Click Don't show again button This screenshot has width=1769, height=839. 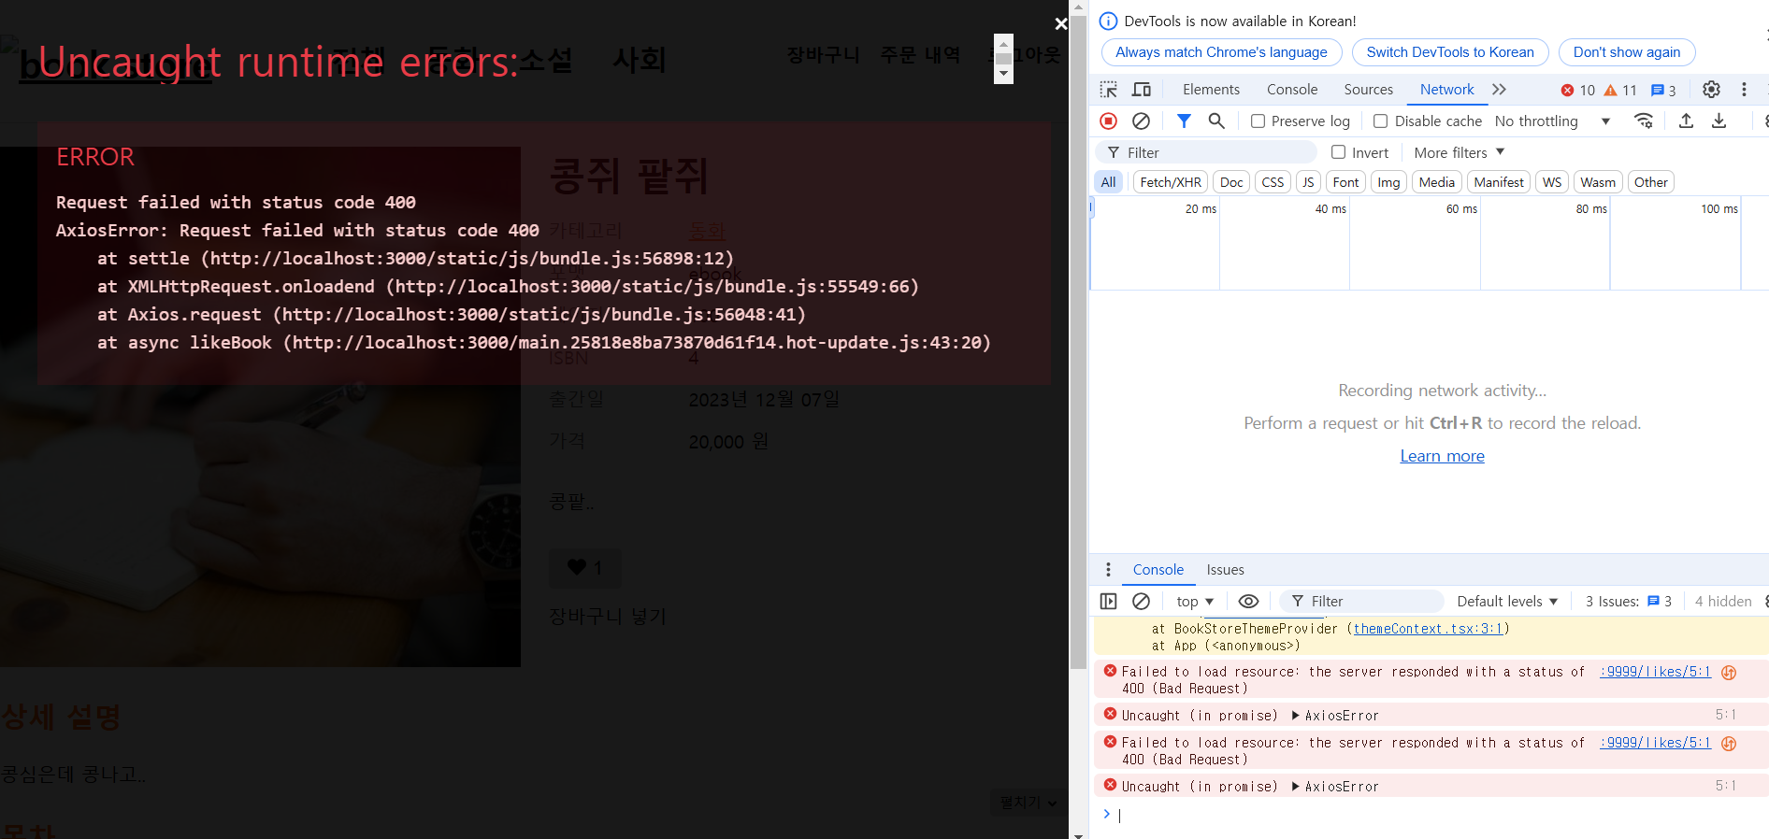1626,52
